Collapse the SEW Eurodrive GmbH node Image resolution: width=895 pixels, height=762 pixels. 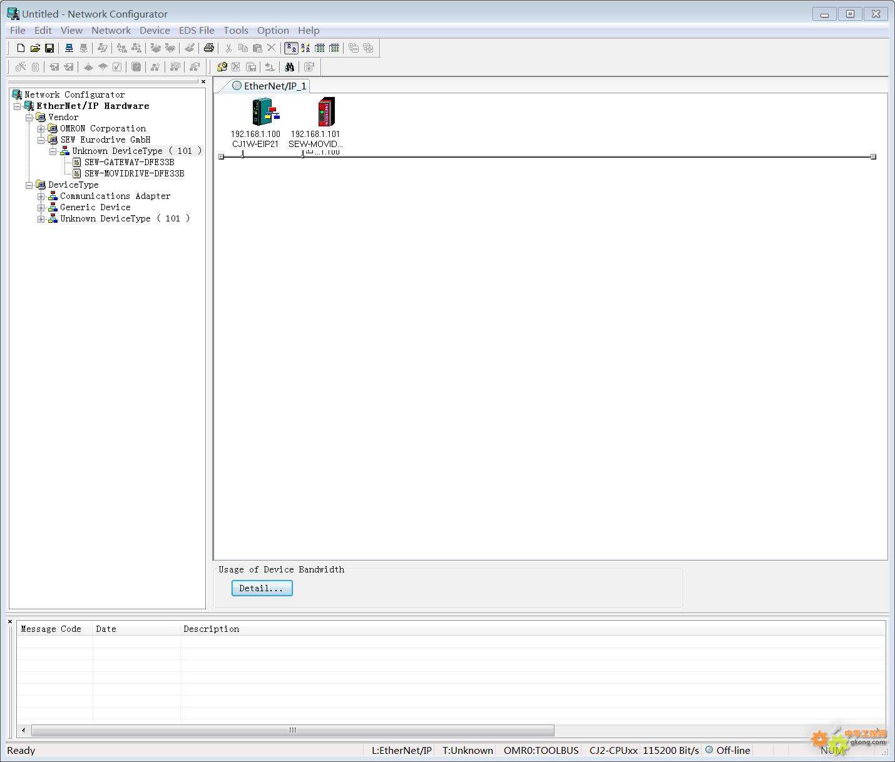[x=41, y=140]
